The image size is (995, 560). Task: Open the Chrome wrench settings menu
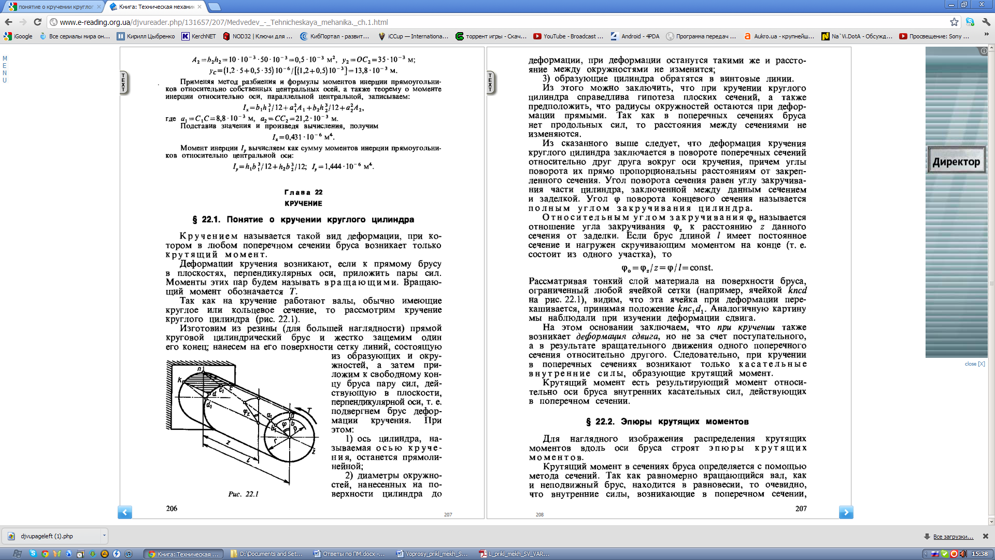pyautogui.click(x=986, y=22)
